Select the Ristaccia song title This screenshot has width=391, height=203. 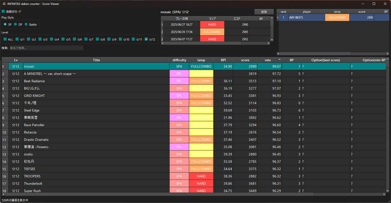point(30,132)
